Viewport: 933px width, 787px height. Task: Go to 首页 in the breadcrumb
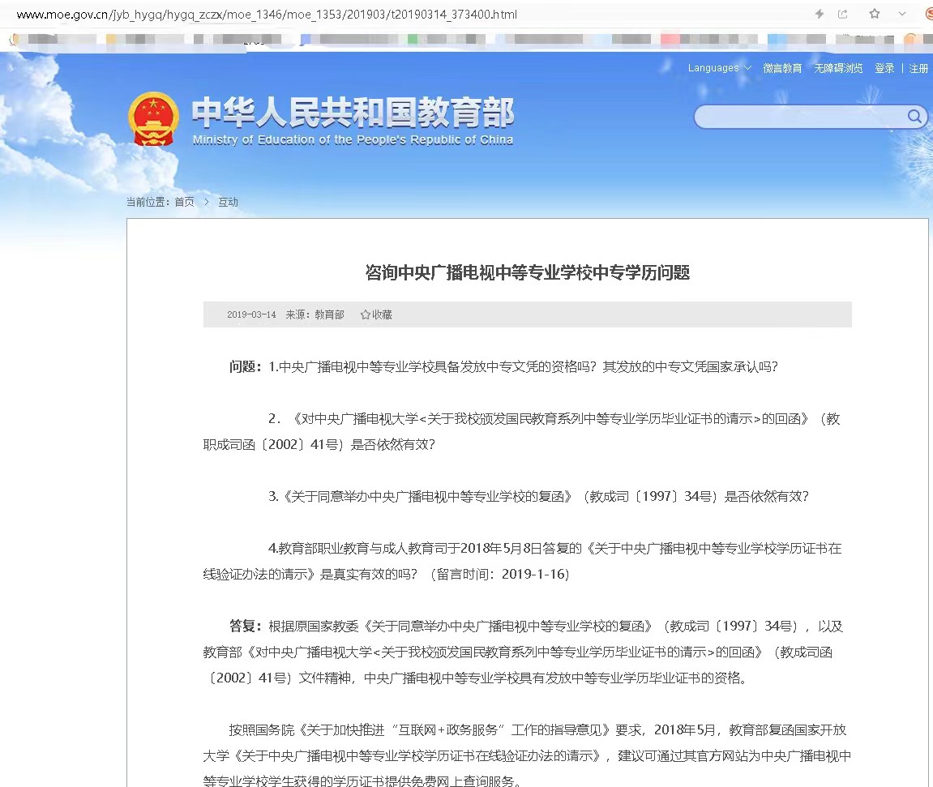point(185,203)
